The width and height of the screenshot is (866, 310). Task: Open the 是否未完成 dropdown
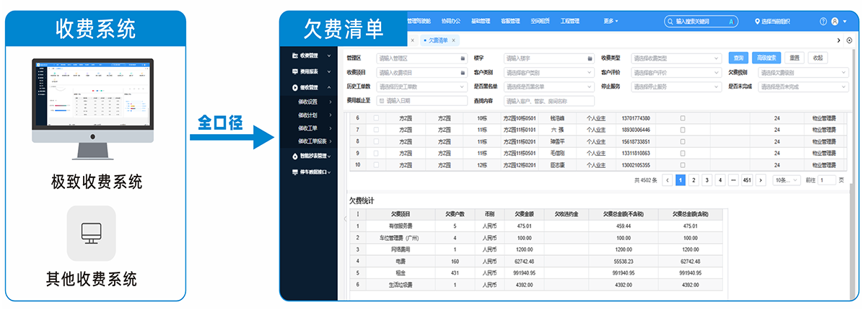pos(803,87)
